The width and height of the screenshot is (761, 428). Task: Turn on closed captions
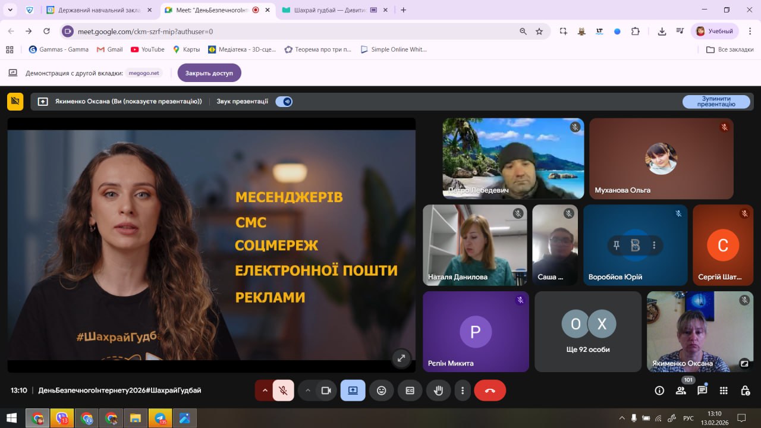click(410, 391)
